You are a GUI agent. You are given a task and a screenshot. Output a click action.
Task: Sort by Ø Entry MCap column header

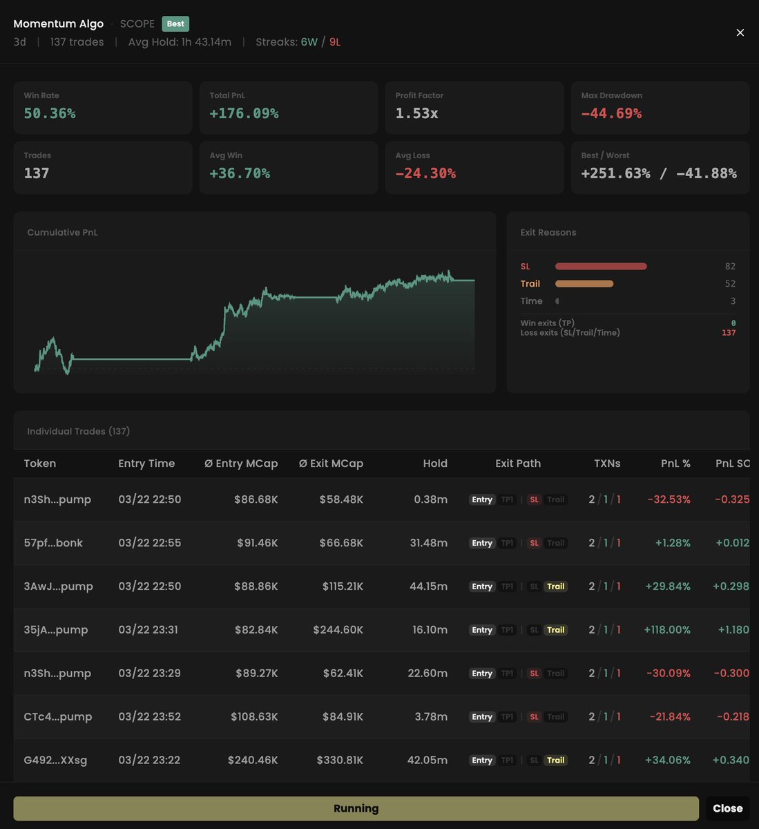pos(241,464)
